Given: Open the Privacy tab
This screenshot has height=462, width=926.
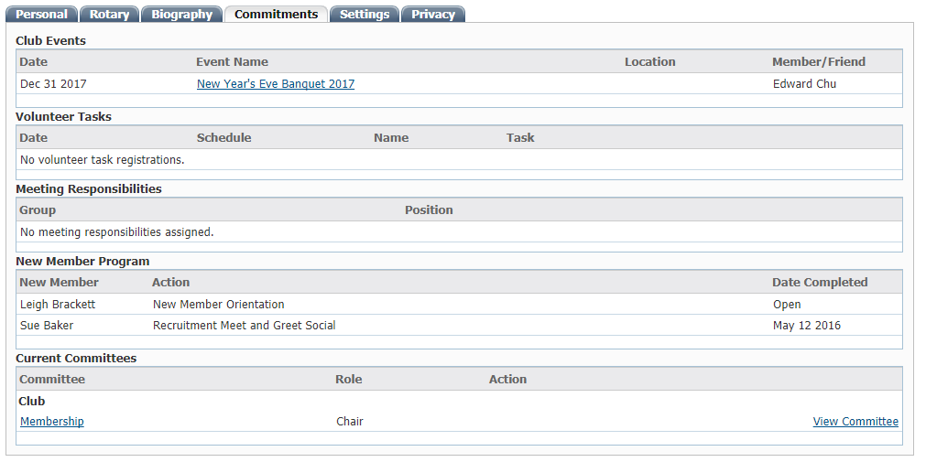Looking at the screenshot, I should [x=433, y=14].
